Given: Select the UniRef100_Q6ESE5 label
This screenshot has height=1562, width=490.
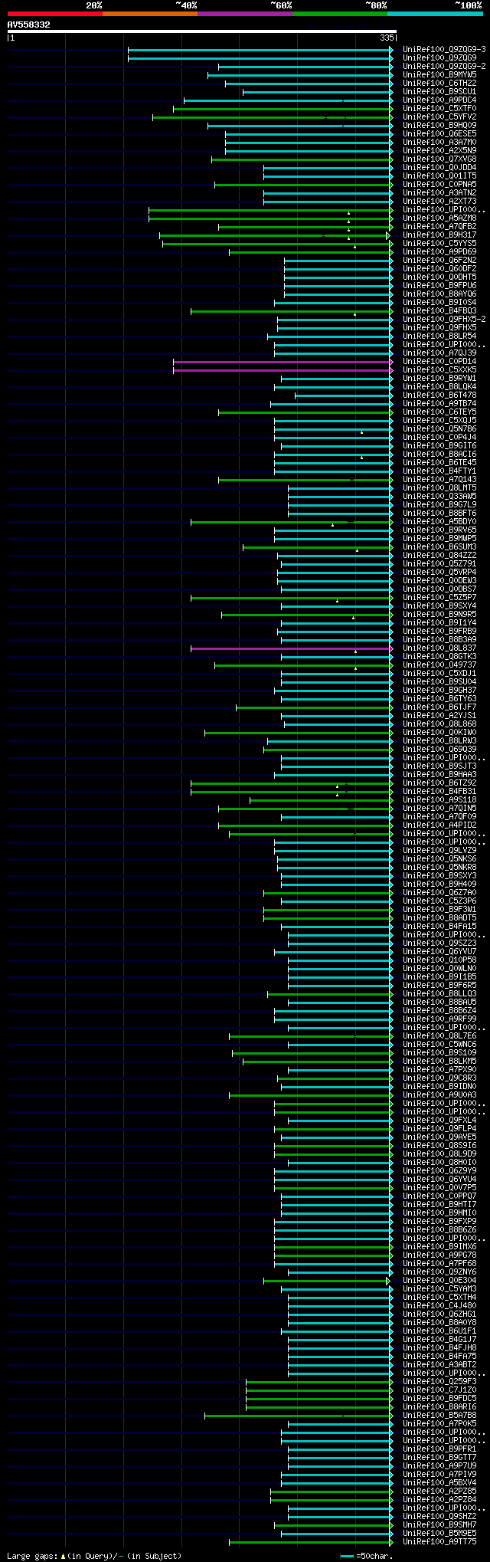Looking at the screenshot, I should (440, 133).
